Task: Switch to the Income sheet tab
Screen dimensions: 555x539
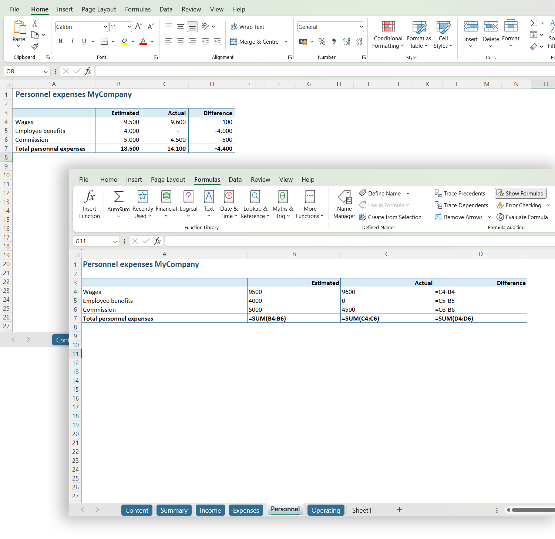Action: click(x=210, y=510)
